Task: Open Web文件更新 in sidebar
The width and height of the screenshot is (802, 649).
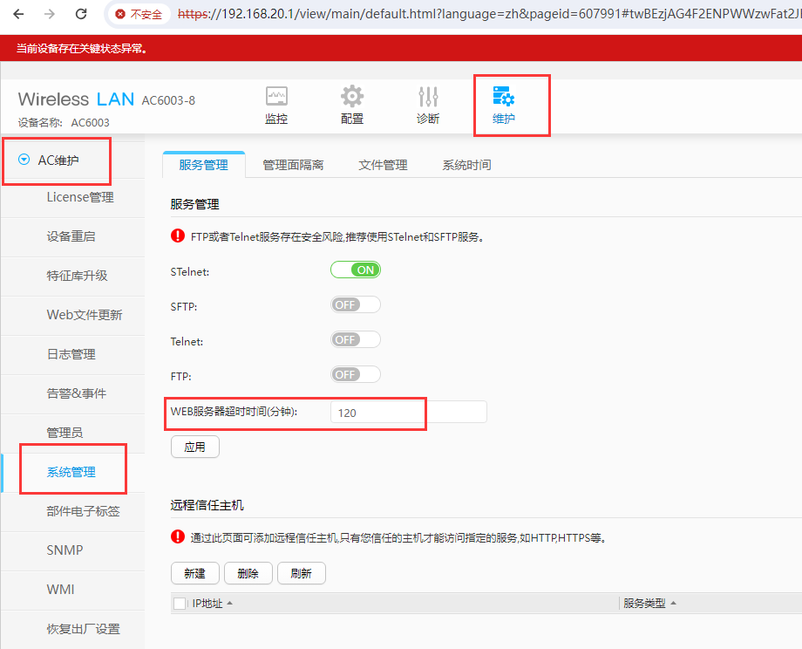Action: click(x=72, y=315)
